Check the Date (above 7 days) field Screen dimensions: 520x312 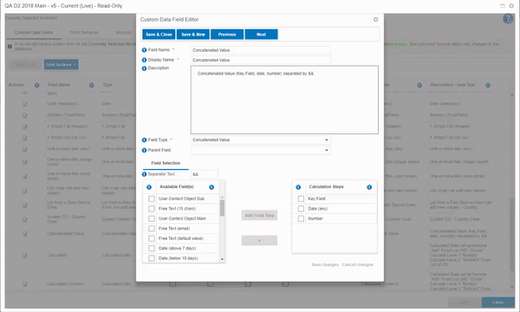152,249
